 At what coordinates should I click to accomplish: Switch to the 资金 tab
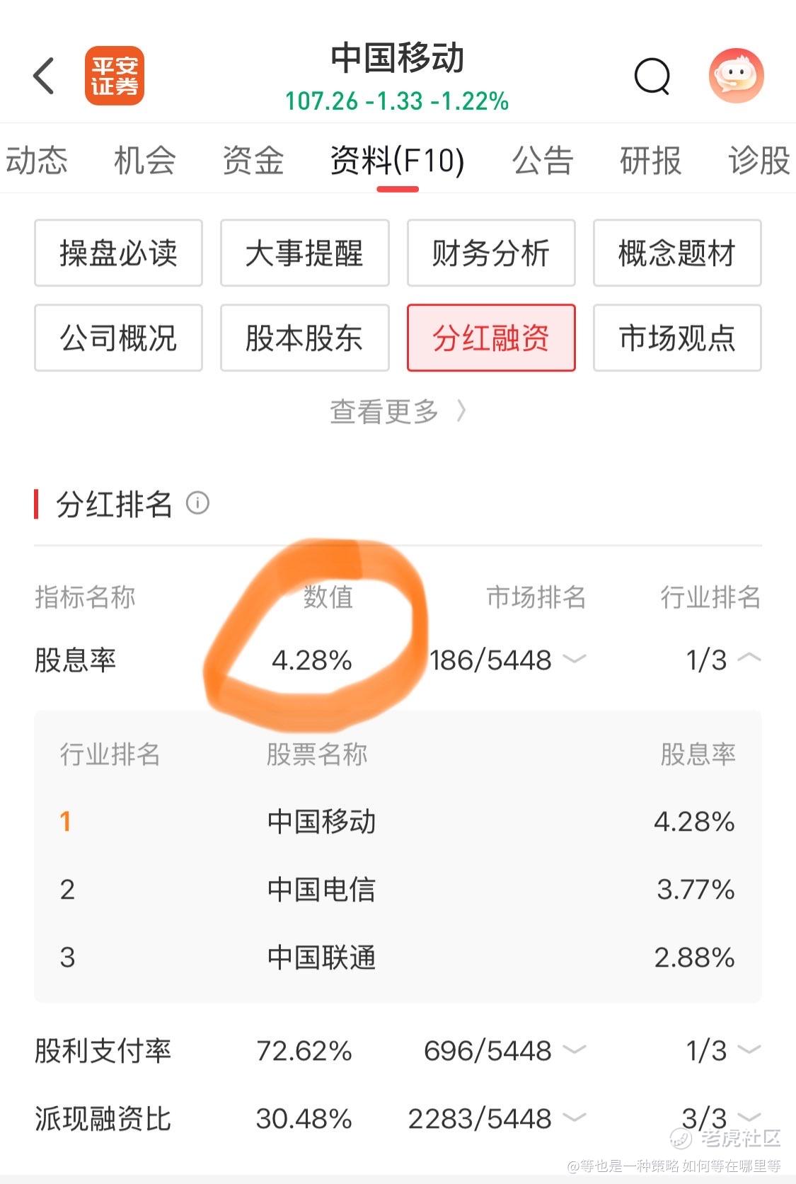(x=253, y=160)
